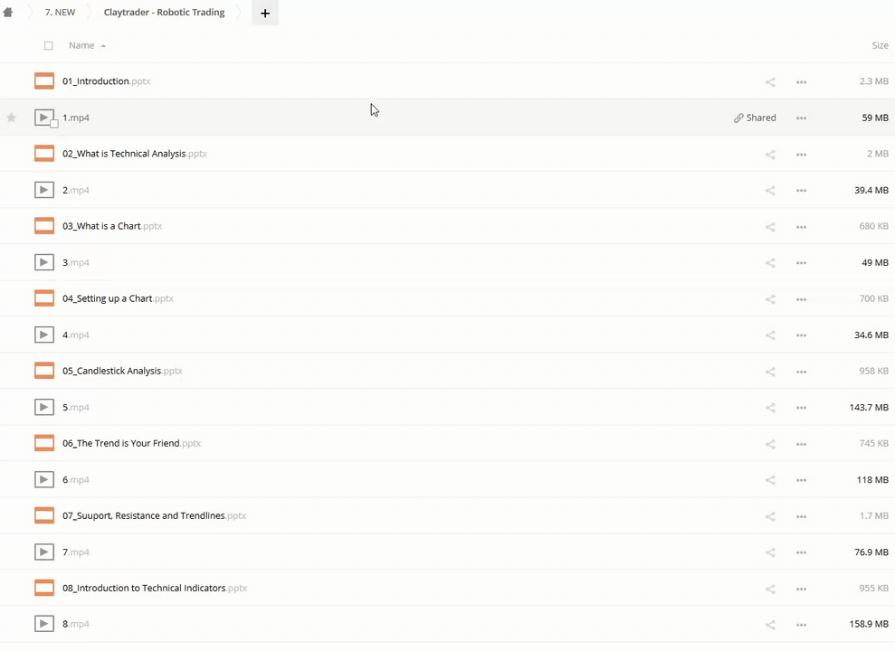Navigate to 7. NEW breadcrumb folder
Image resolution: width=895 pixels, height=651 pixels.
click(61, 13)
